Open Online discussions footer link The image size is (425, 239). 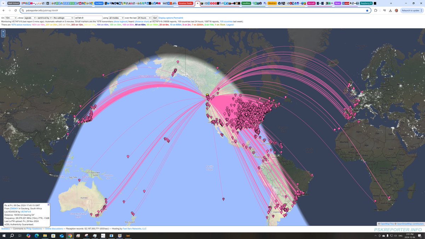click(x=54, y=229)
